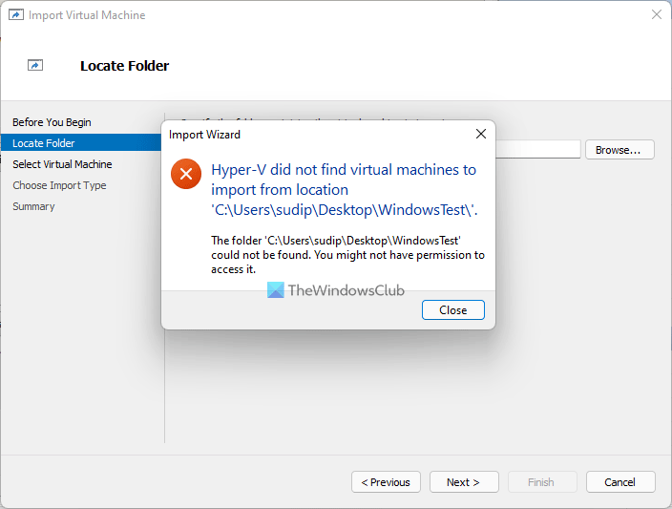Dismiss Import Wizard dialog with X icon
The height and width of the screenshot is (509, 672).
[x=481, y=134]
